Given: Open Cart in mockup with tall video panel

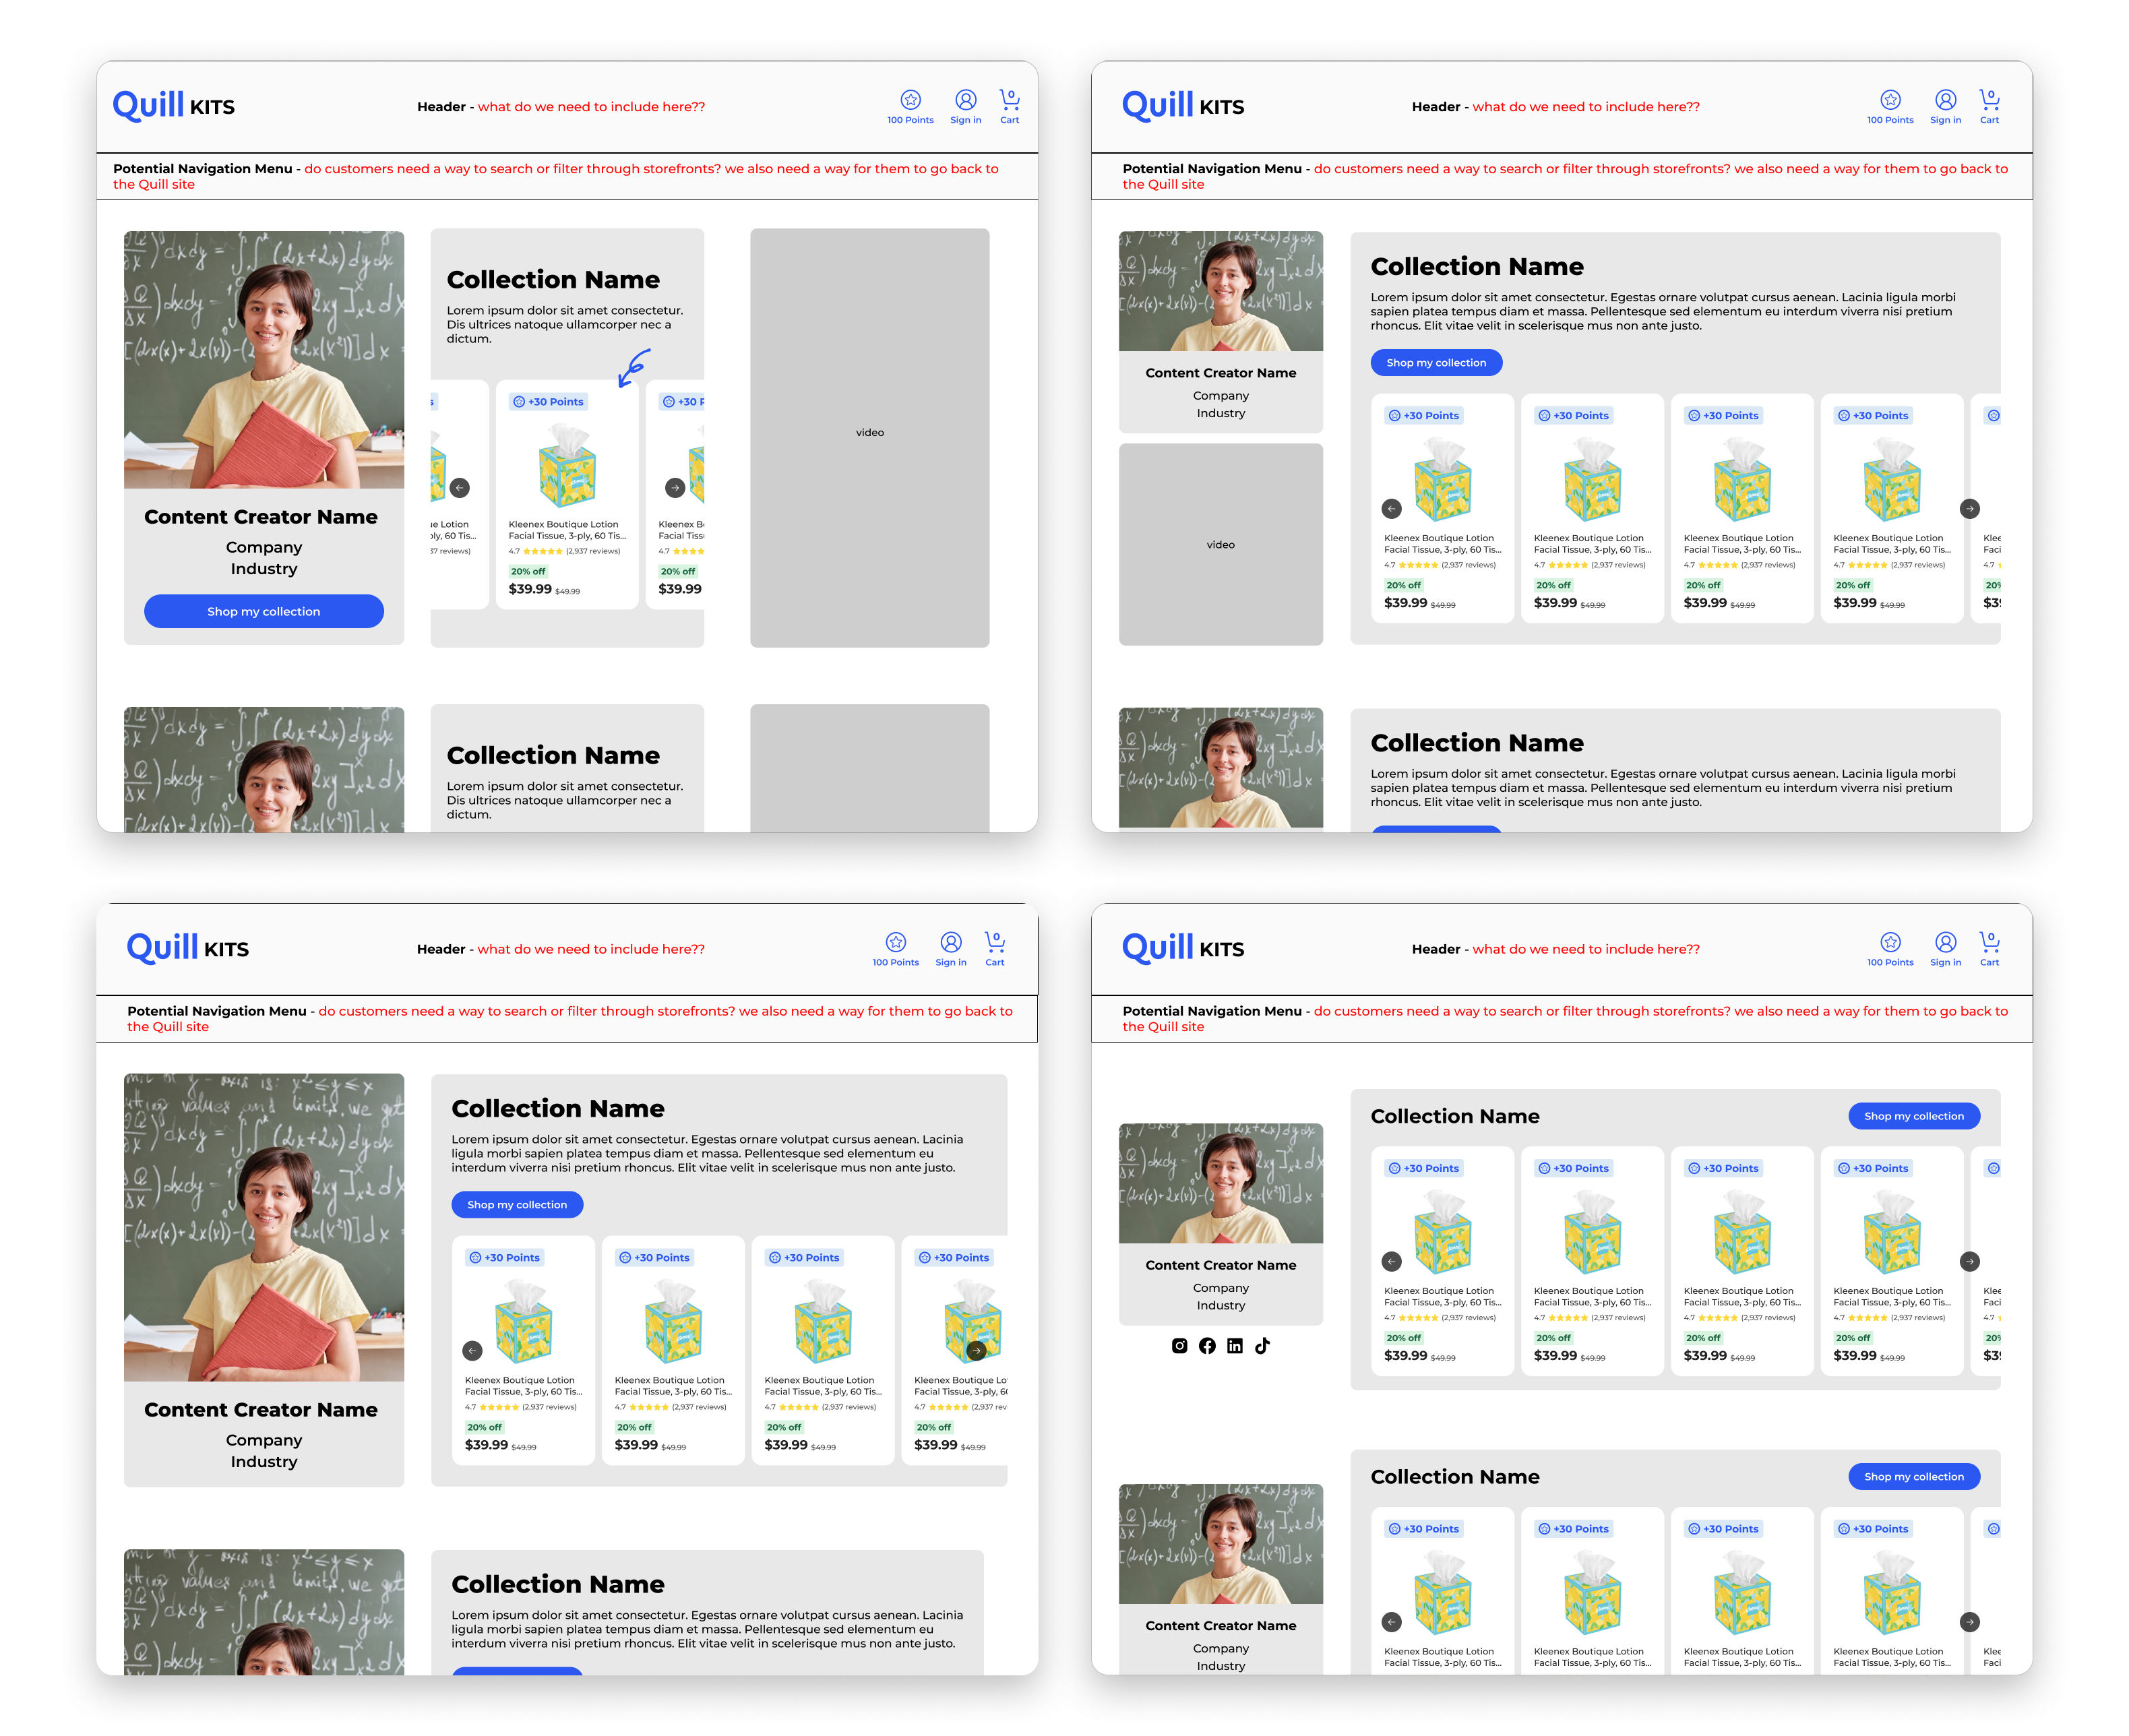Looking at the screenshot, I should [1009, 106].
